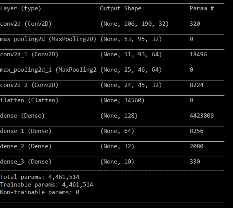Click the 18496 param value
Viewport: 233px width, 208px height.
[198, 54]
